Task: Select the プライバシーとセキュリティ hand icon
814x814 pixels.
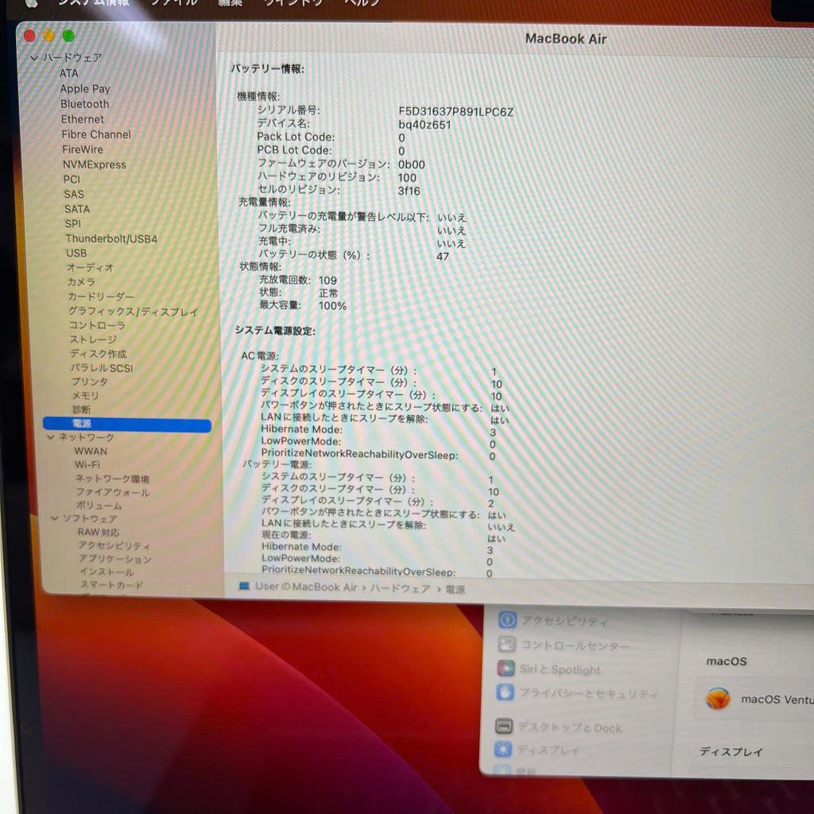Action: pos(505,692)
